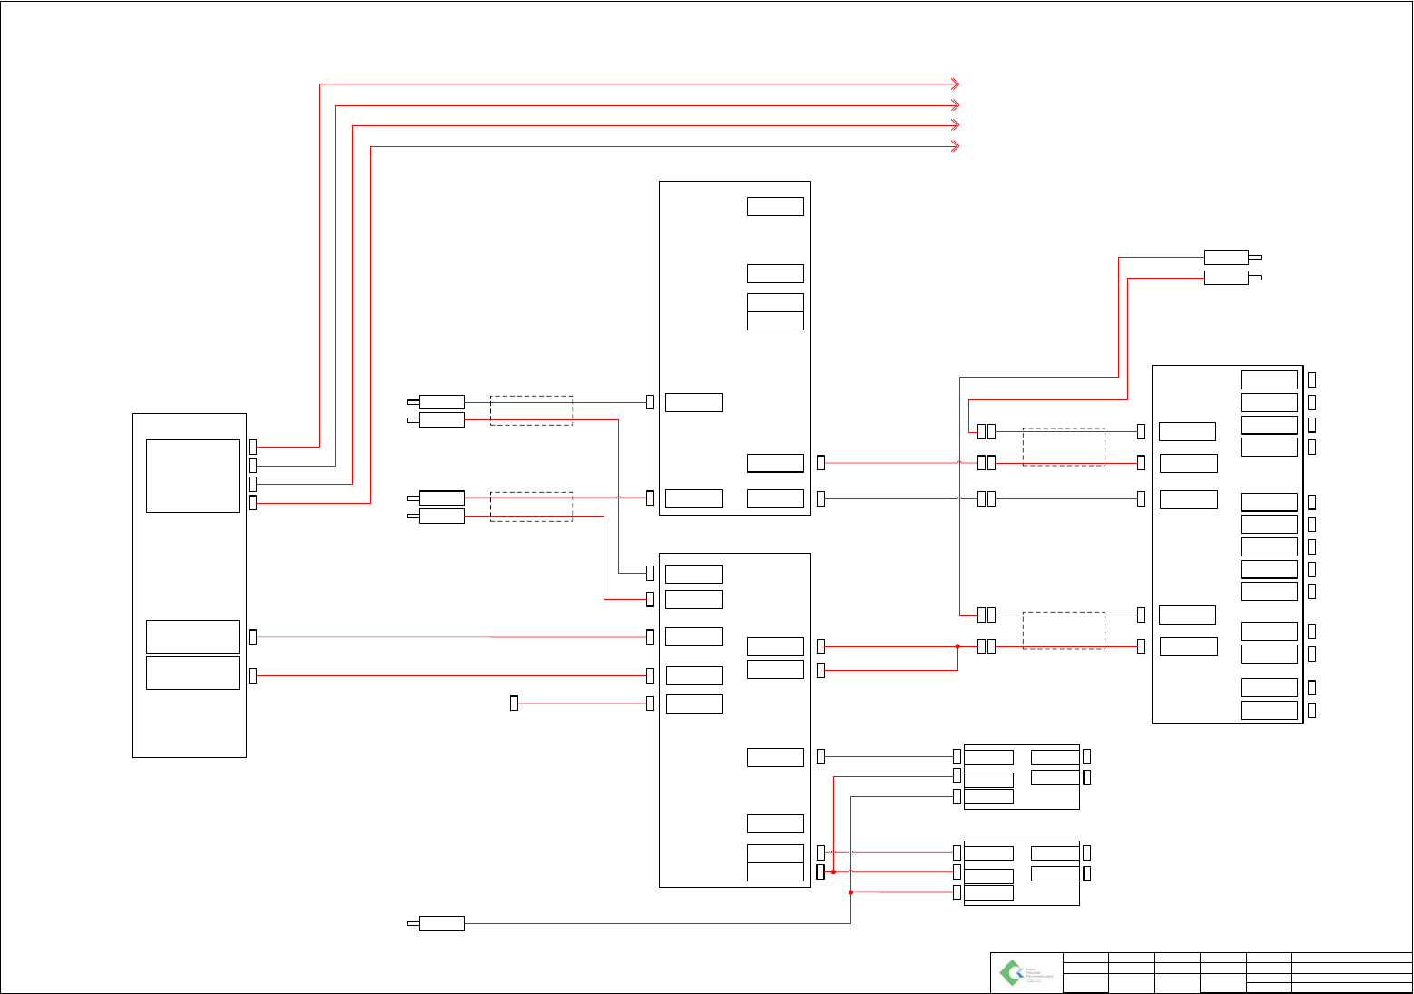
Task: Select the large square block in the left module
Action: tap(192, 477)
